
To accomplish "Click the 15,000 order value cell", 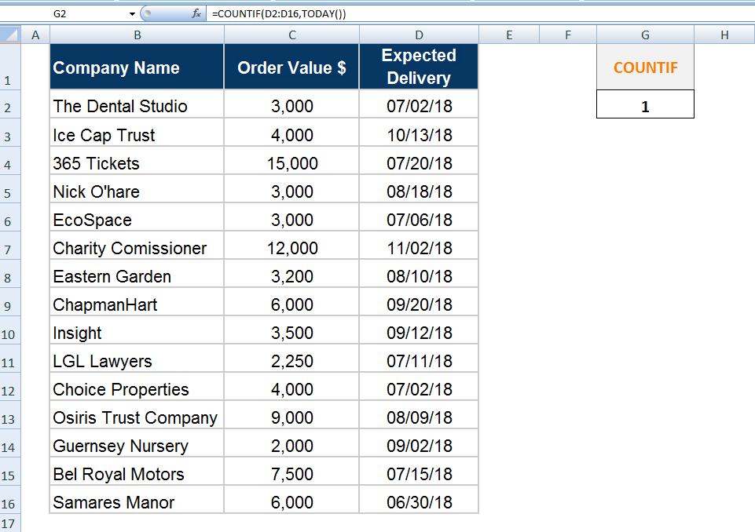I will pos(291,163).
